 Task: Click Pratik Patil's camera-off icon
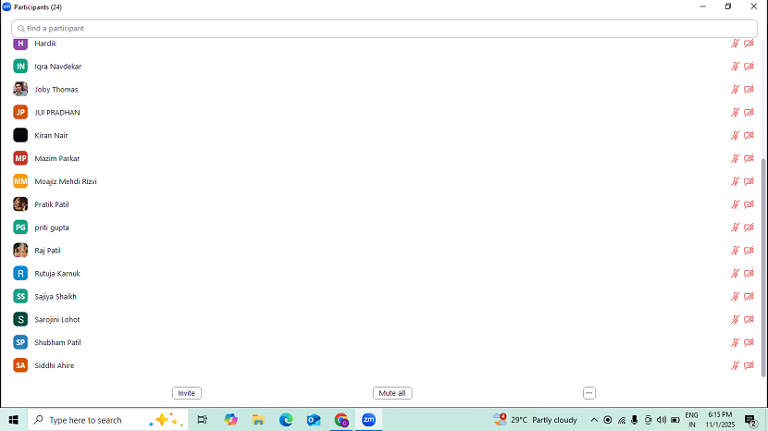(x=749, y=204)
